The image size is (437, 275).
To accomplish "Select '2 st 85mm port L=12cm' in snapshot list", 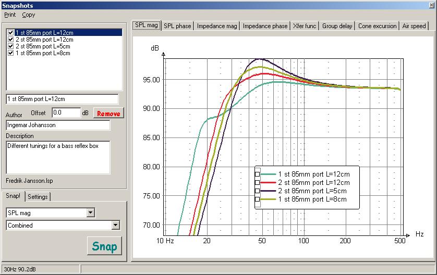I will 44,40.
